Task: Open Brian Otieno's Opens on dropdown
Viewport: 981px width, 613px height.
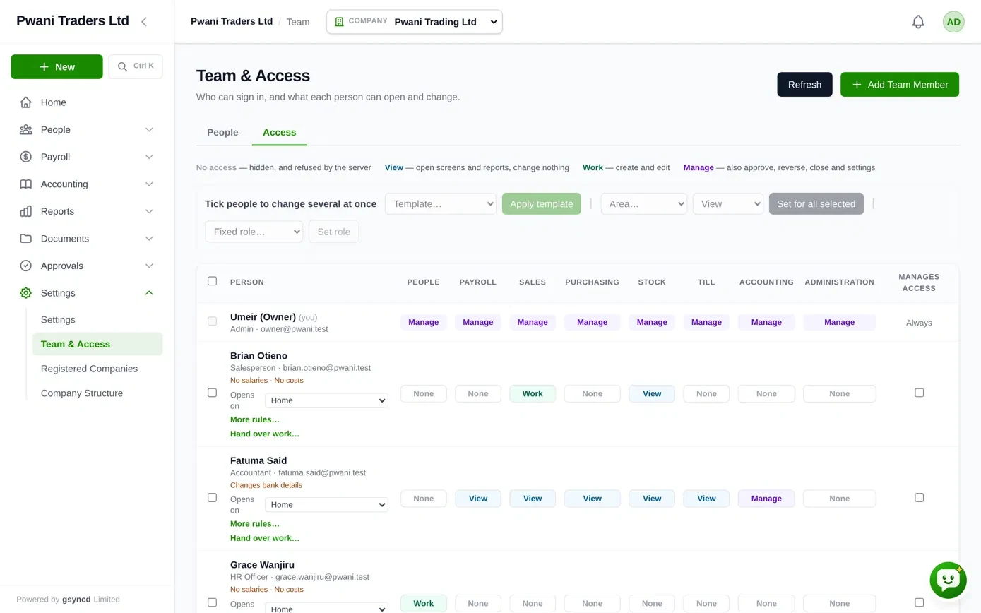Action: coord(326,400)
